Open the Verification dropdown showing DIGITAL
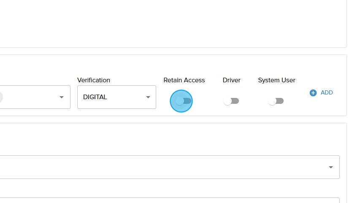The image size is (363, 203). pos(116,97)
